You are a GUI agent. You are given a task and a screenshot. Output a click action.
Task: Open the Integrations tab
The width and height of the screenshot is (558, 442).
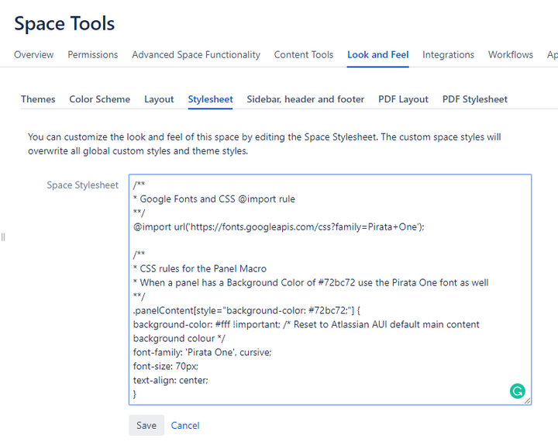(448, 55)
